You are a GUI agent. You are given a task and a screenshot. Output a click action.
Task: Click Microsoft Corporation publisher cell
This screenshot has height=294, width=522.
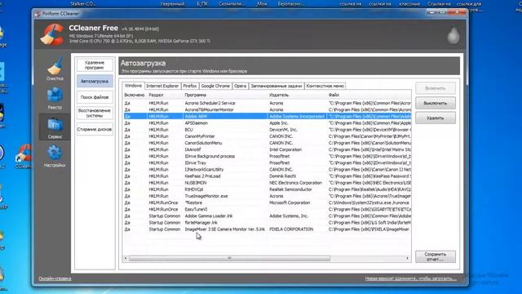point(290,203)
